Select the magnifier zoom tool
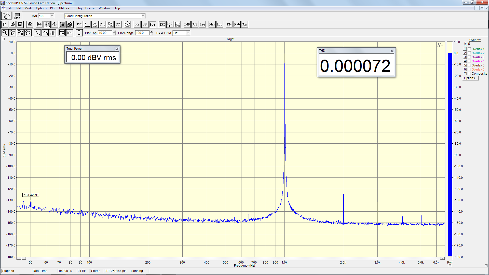 coord(5,33)
